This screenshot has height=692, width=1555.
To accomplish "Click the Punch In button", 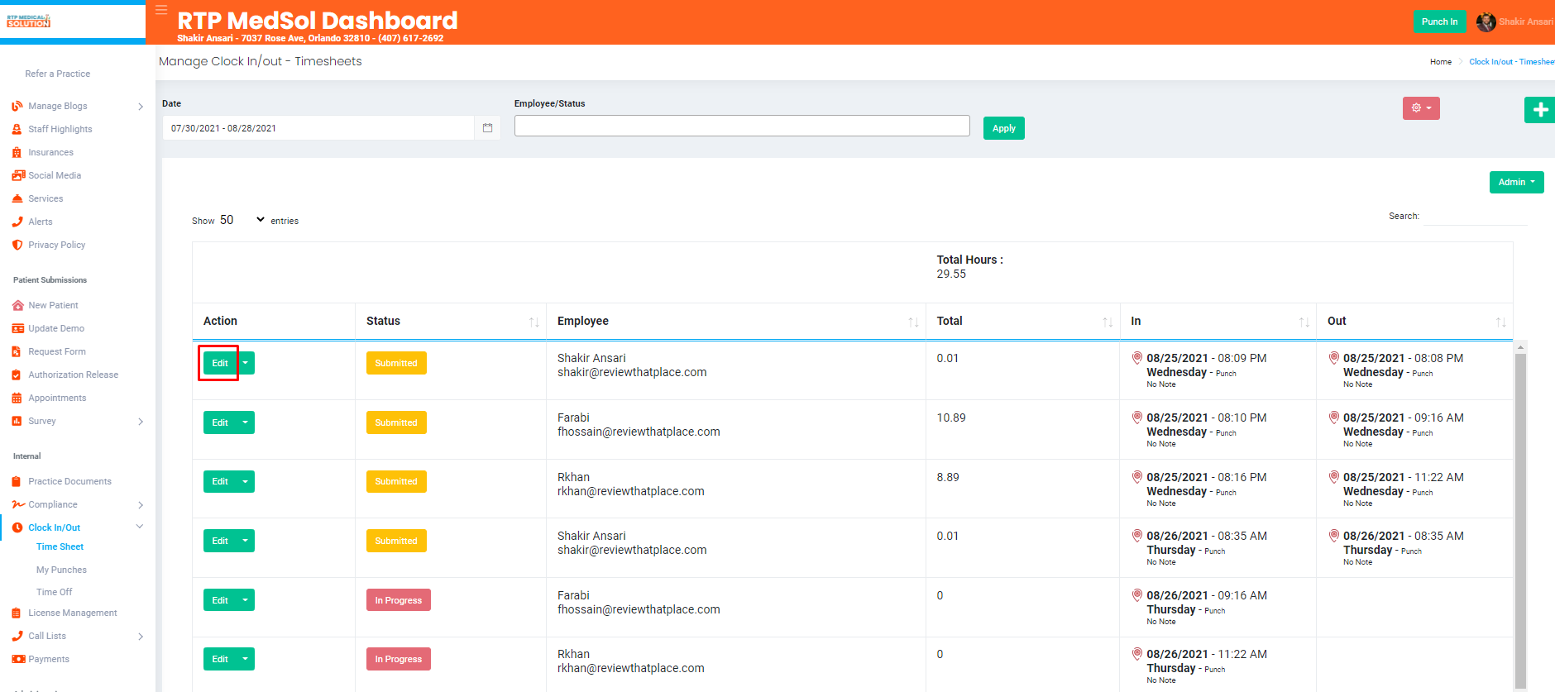I will [1439, 21].
